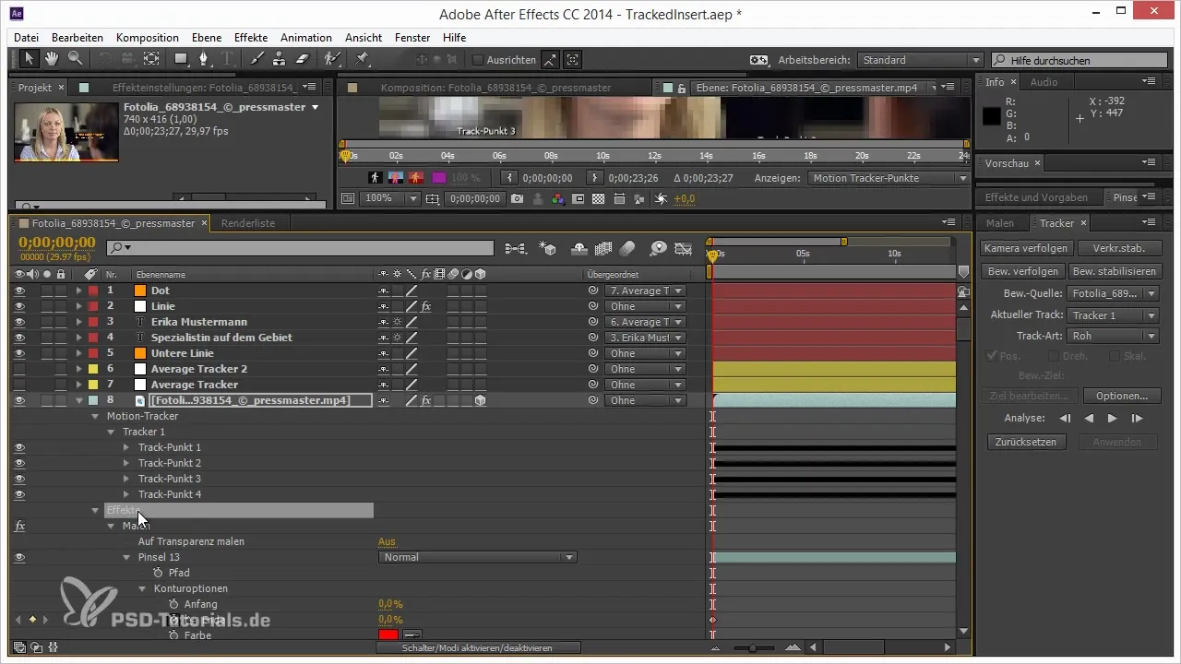Hide Track-Punkt 4 eye icon
The height and width of the screenshot is (664, 1181).
[19, 494]
